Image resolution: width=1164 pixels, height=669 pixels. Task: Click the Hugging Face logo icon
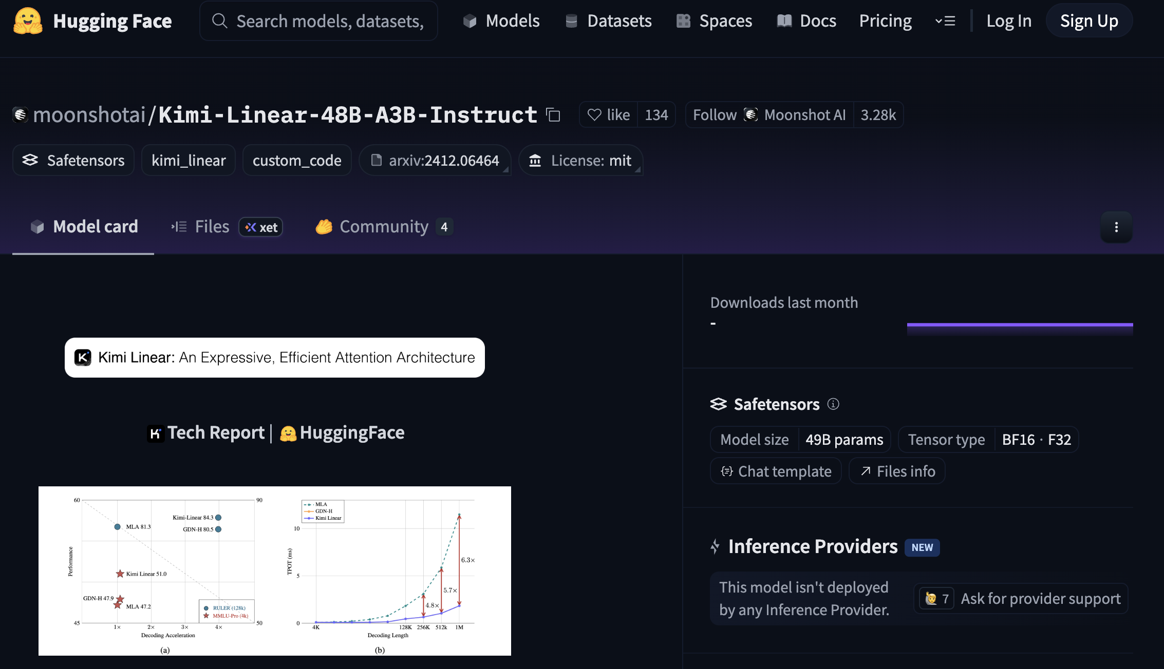click(28, 21)
